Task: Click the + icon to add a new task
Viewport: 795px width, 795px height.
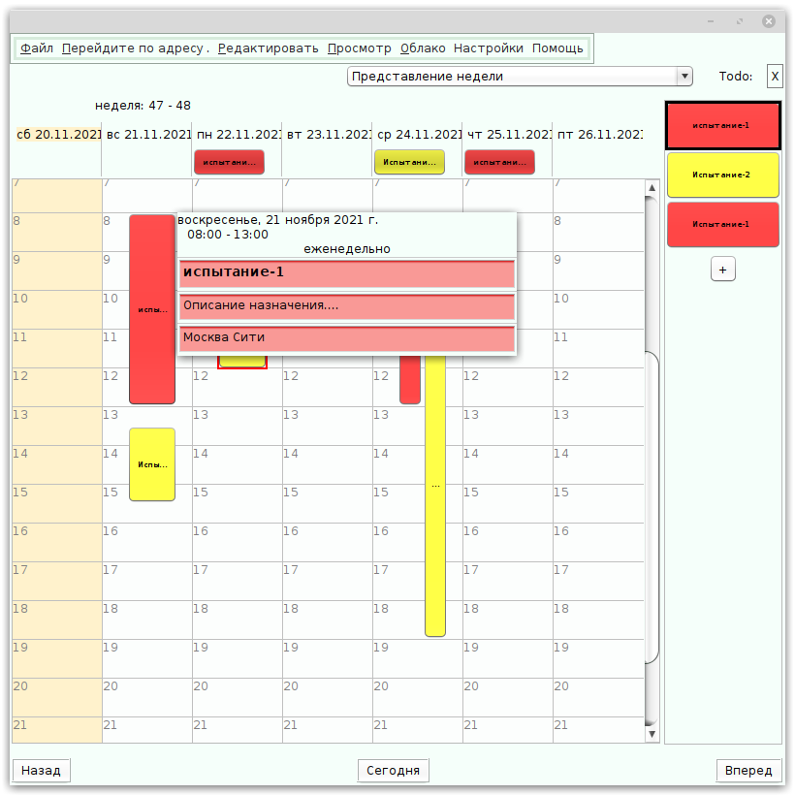Action: [723, 270]
